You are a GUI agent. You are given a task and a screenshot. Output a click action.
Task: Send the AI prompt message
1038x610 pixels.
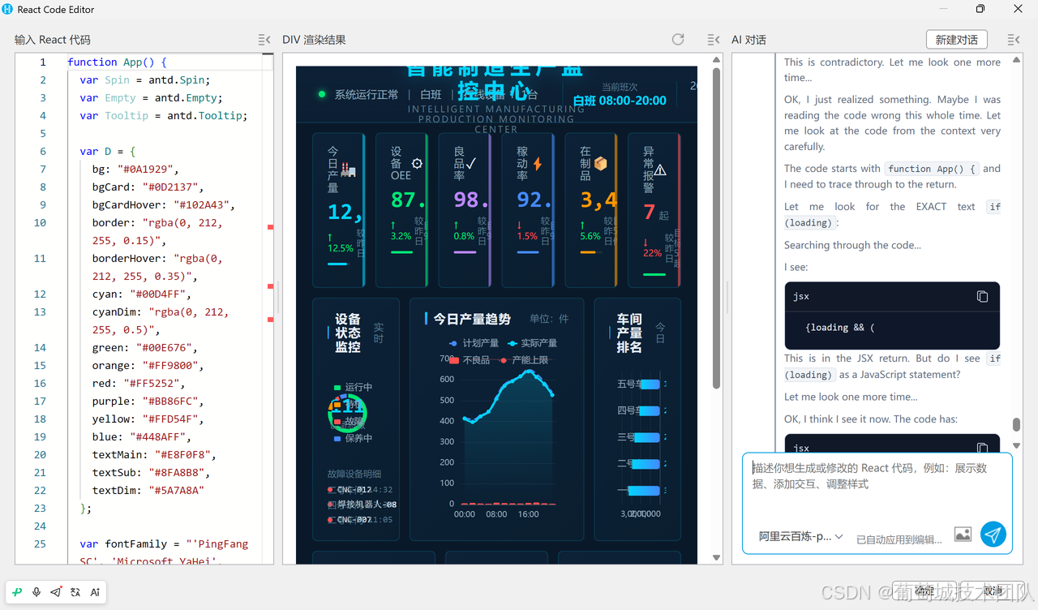tap(993, 535)
